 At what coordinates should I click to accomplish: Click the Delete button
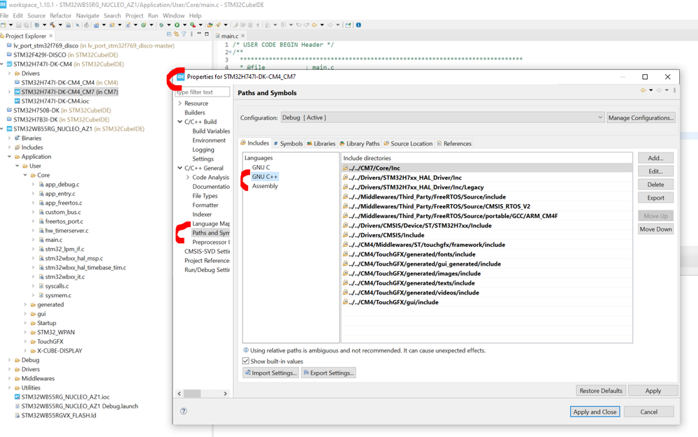click(x=655, y=185)
